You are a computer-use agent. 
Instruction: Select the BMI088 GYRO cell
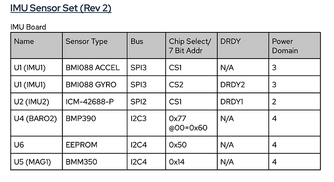coord(95,84)
